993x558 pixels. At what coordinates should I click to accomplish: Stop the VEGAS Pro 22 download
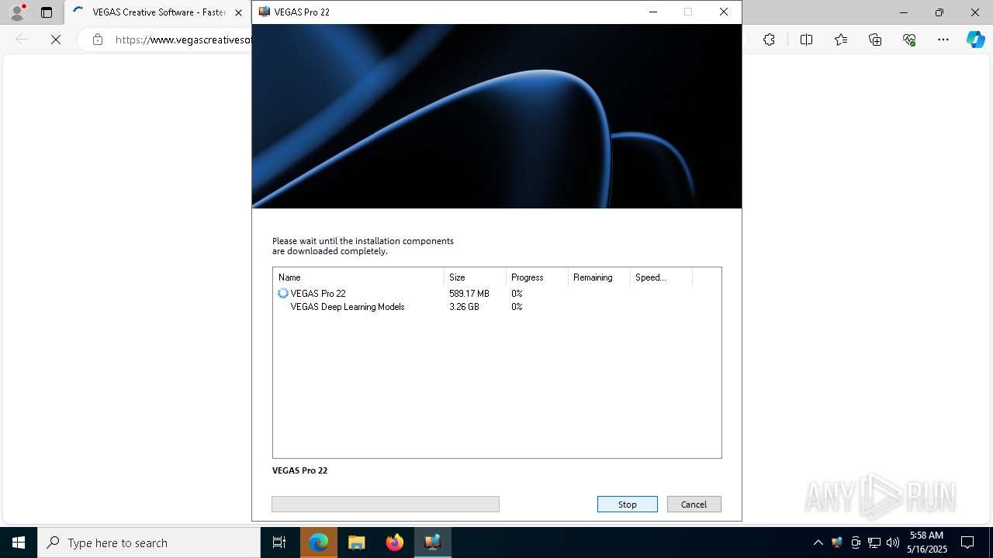point(627,504)
